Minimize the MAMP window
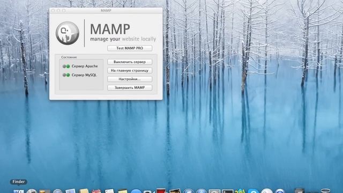Viewport: 343px width, 193px height. [58, 10]
